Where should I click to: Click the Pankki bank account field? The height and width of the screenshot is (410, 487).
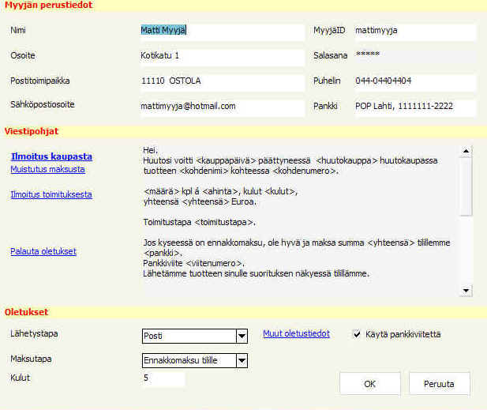(x=413, y=107)
